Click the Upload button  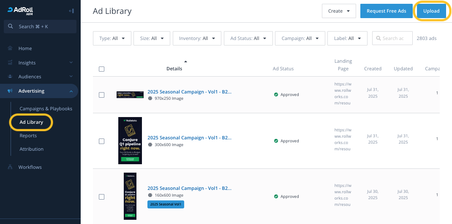(x=431, y=11)
